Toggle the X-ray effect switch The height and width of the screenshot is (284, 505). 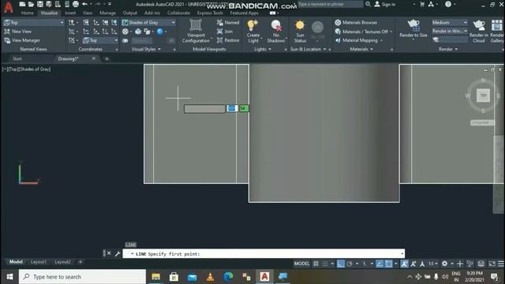(125, 40)
